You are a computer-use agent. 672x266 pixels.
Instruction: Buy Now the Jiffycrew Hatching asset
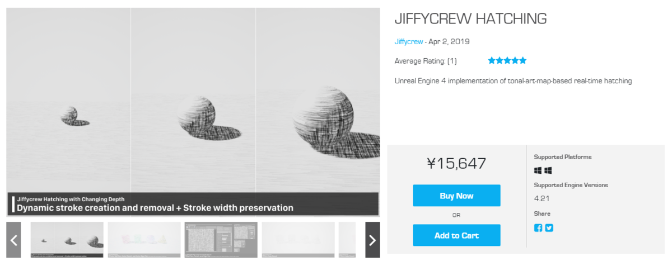[x=456, y=196]
